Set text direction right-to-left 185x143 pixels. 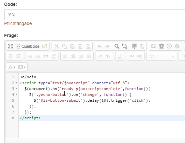pos(108,56)
